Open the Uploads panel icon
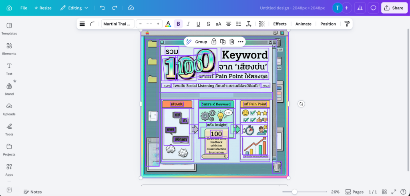This screenshot has width=410, height=196. coord(9,109)
